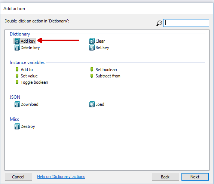214x184 pixels.
Task: Choose the Destroy action icon
Action: click(x=17, y=126)
